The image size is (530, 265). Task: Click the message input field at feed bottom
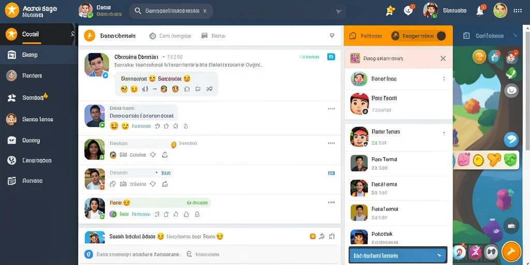(210, 254)
